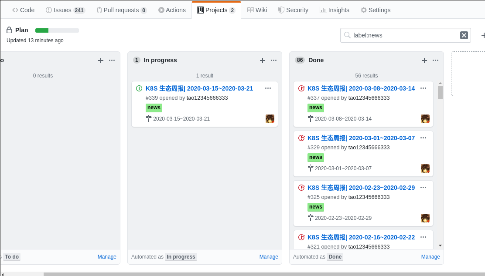This screenshot has height=276, width=485.
Task: Click Manage link under Done column
Action: tap(430, 257)
